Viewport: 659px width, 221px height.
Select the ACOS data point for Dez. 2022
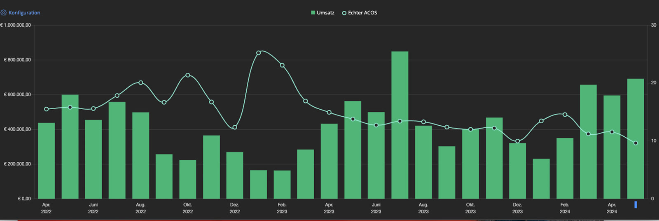click(235, 127)
